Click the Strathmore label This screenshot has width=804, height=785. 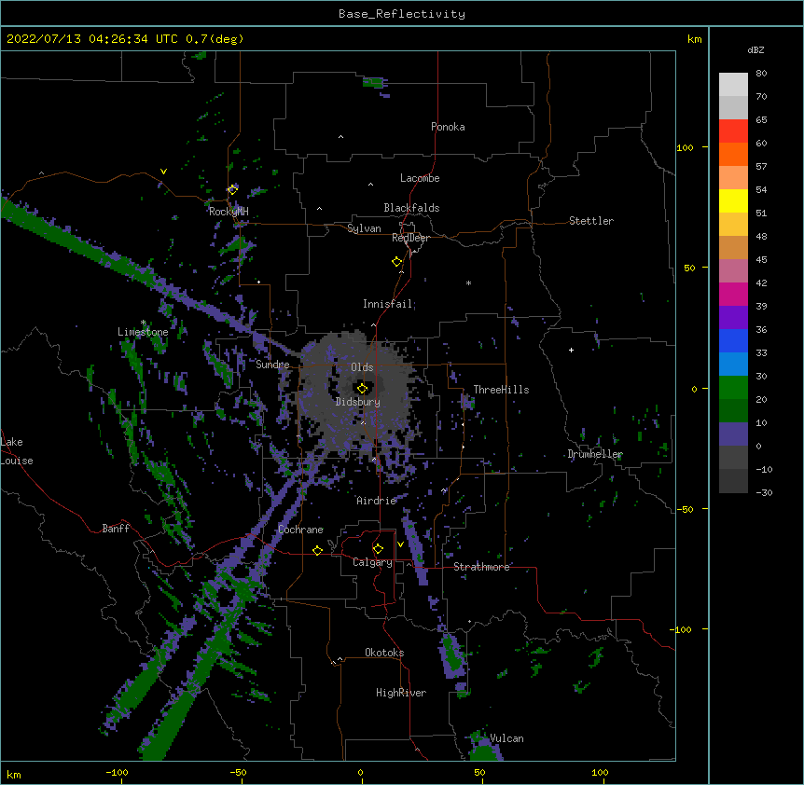click(x=481, y=567)
